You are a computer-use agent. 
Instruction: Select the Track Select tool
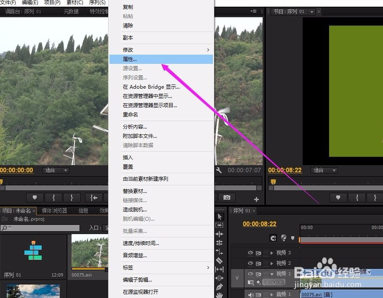pyautogui.click(x=219, y=225)
